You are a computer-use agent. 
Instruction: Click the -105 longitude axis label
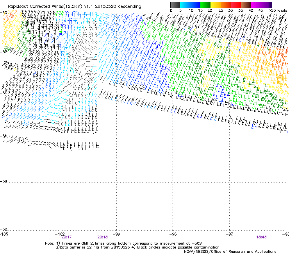[4, 234]
